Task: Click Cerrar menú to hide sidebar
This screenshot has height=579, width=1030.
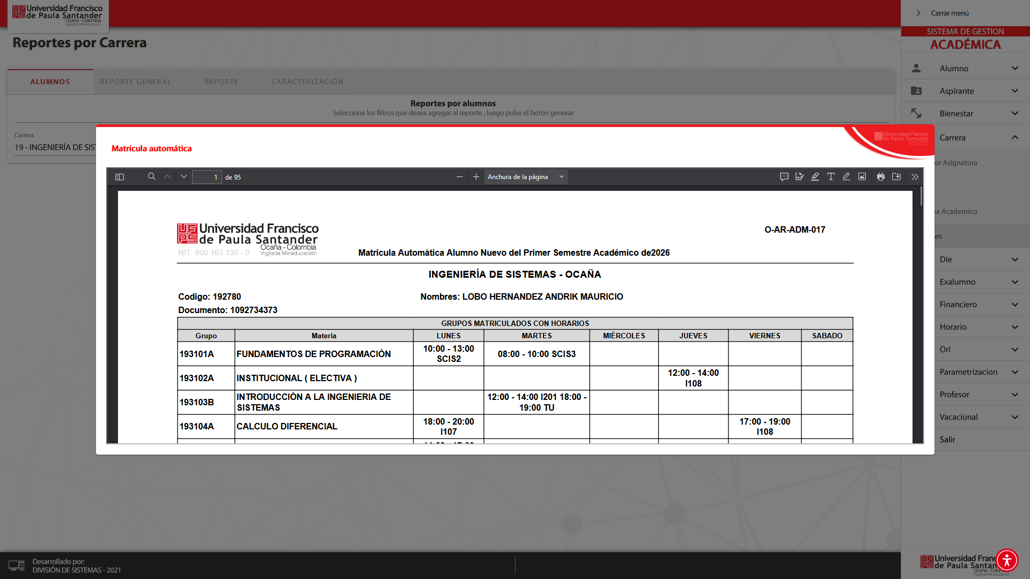Action: [949, 13]
